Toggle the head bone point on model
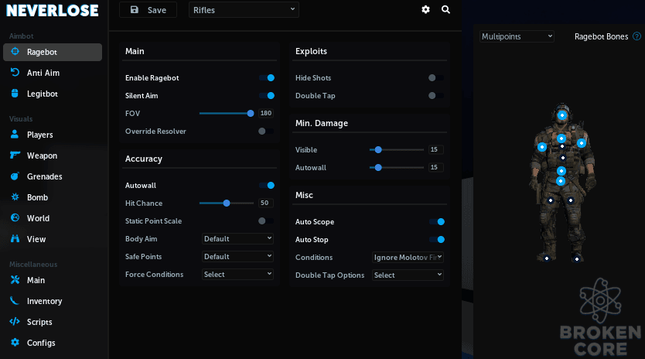 [x=562, y=115]
